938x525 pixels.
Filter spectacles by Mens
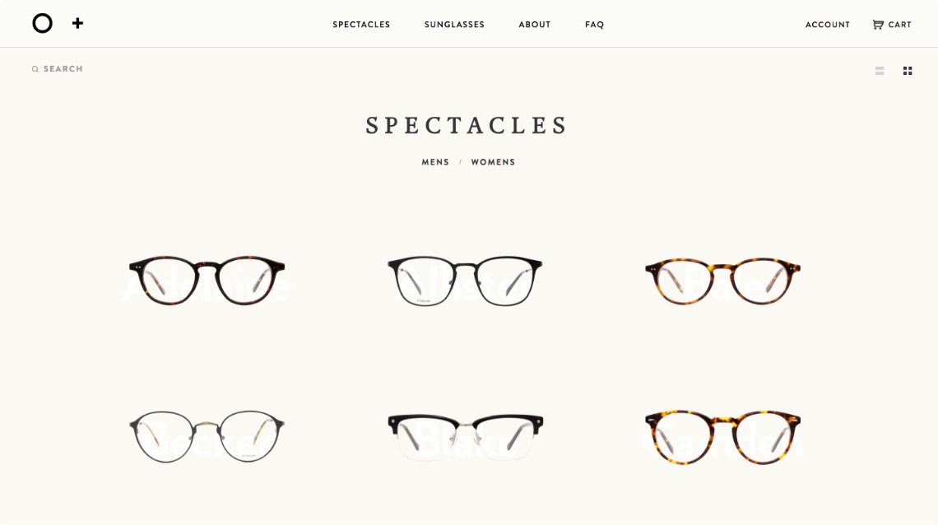[x=435, y=162]
